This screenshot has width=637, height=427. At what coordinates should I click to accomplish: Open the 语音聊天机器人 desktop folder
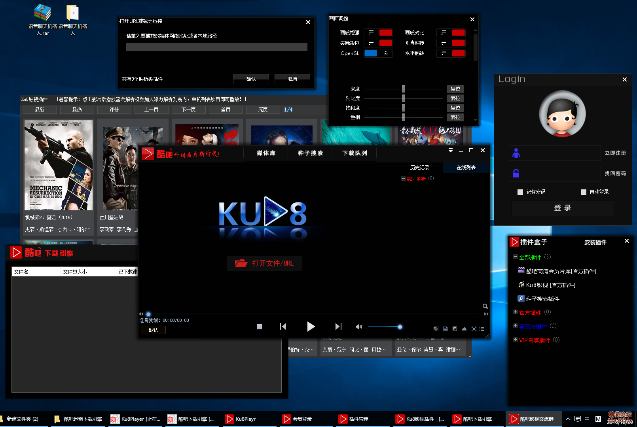tap(73, 20)
